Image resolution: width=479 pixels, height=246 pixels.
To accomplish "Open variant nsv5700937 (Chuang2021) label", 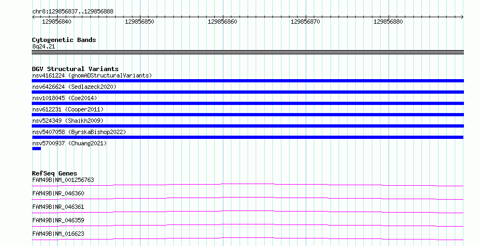I will point(69,143).
